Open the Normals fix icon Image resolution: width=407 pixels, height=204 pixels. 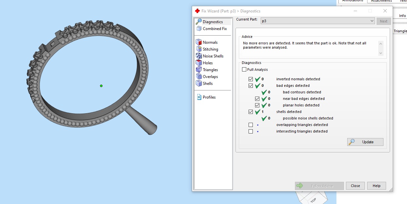pos(199,42)
